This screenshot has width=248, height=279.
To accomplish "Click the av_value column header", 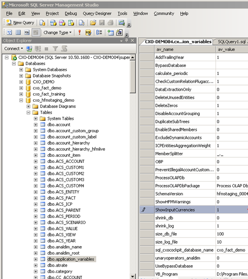I will tap(232, 49).
